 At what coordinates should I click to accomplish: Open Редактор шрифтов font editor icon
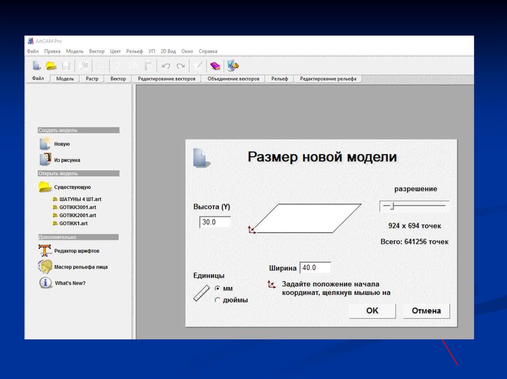[x=45, y=251]
